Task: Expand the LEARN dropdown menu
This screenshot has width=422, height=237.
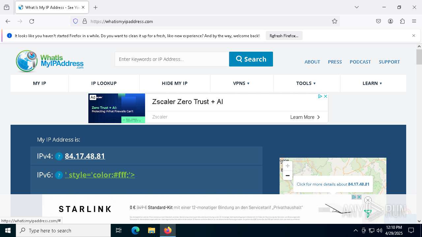Action: coord(372,83)
